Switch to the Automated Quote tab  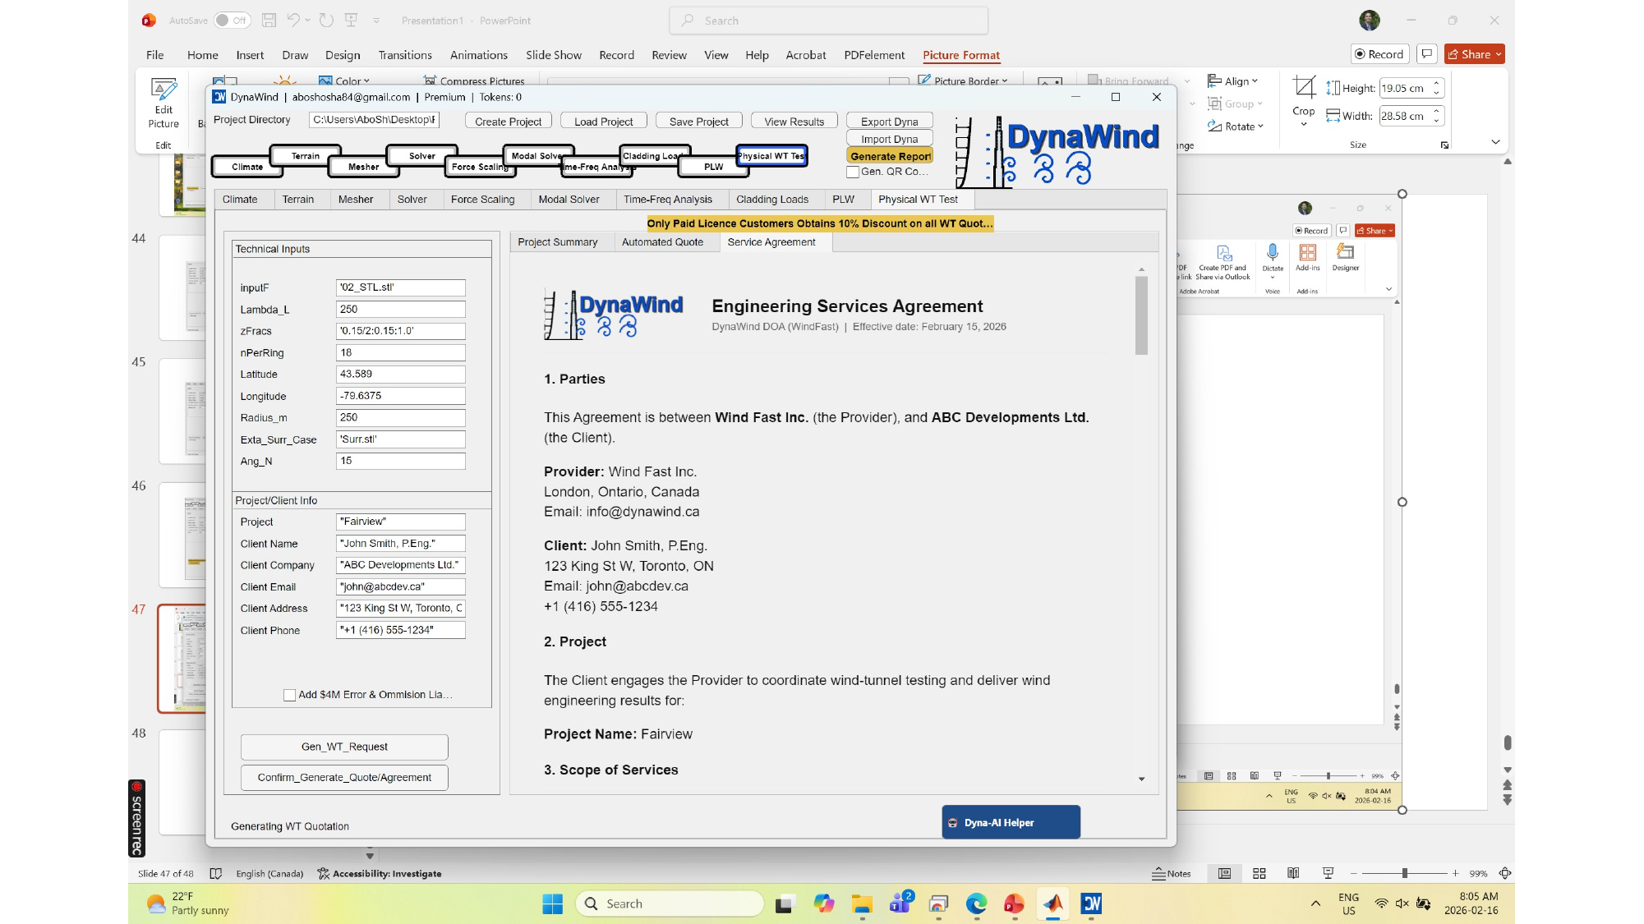(662, 242)
